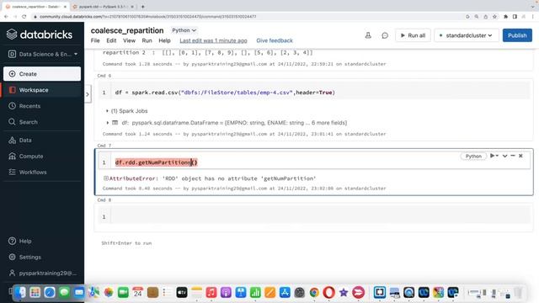This screenshot has width=539, height=303.
Task: Click the Last edit was 1 minute ago link
Action: coord(213,40)
